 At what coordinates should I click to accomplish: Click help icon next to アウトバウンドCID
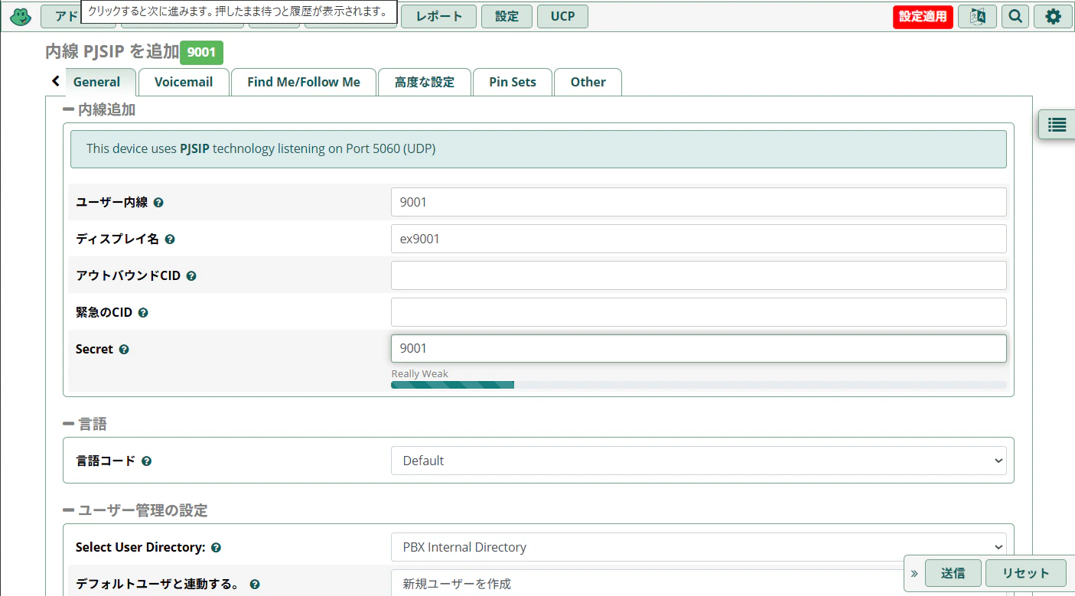click(x=191, y=276)
